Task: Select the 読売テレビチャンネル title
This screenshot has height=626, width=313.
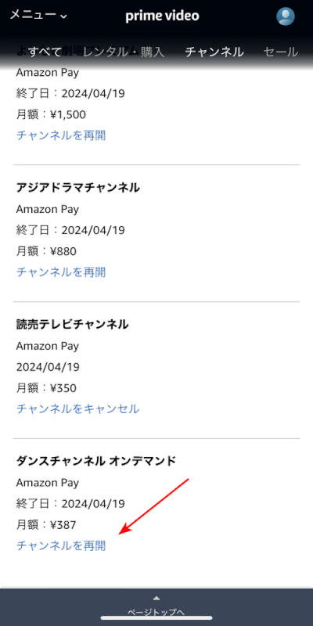Action: (72, 324)
